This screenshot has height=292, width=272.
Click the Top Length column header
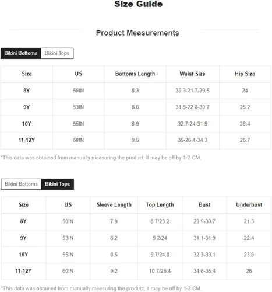160,205
